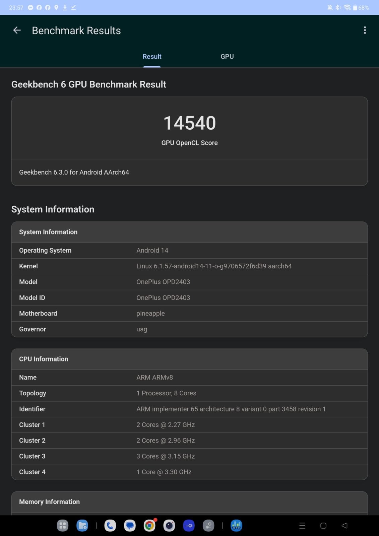Tap the recent apps navigation button
Viewport: 379px width, 536px height.
click(302, 526)
